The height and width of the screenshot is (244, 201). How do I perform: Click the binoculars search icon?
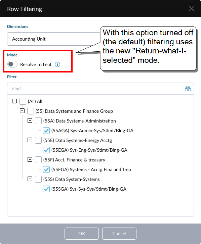pyautogui.click(x=188, y=89)
